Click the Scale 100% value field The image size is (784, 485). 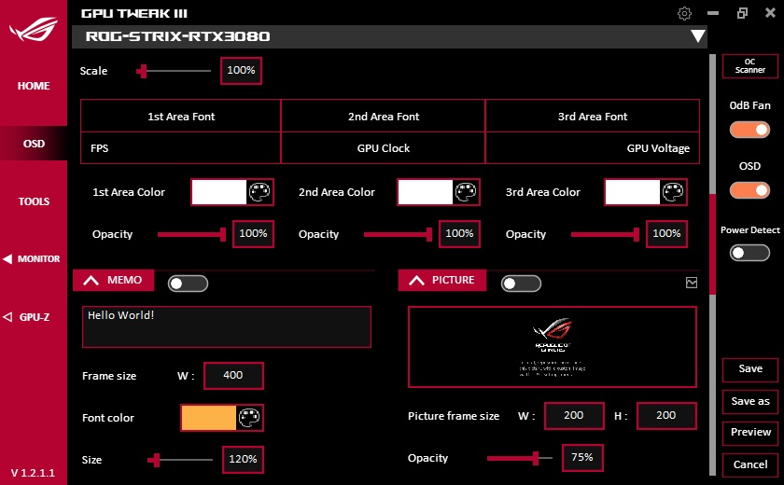[241, 71]
